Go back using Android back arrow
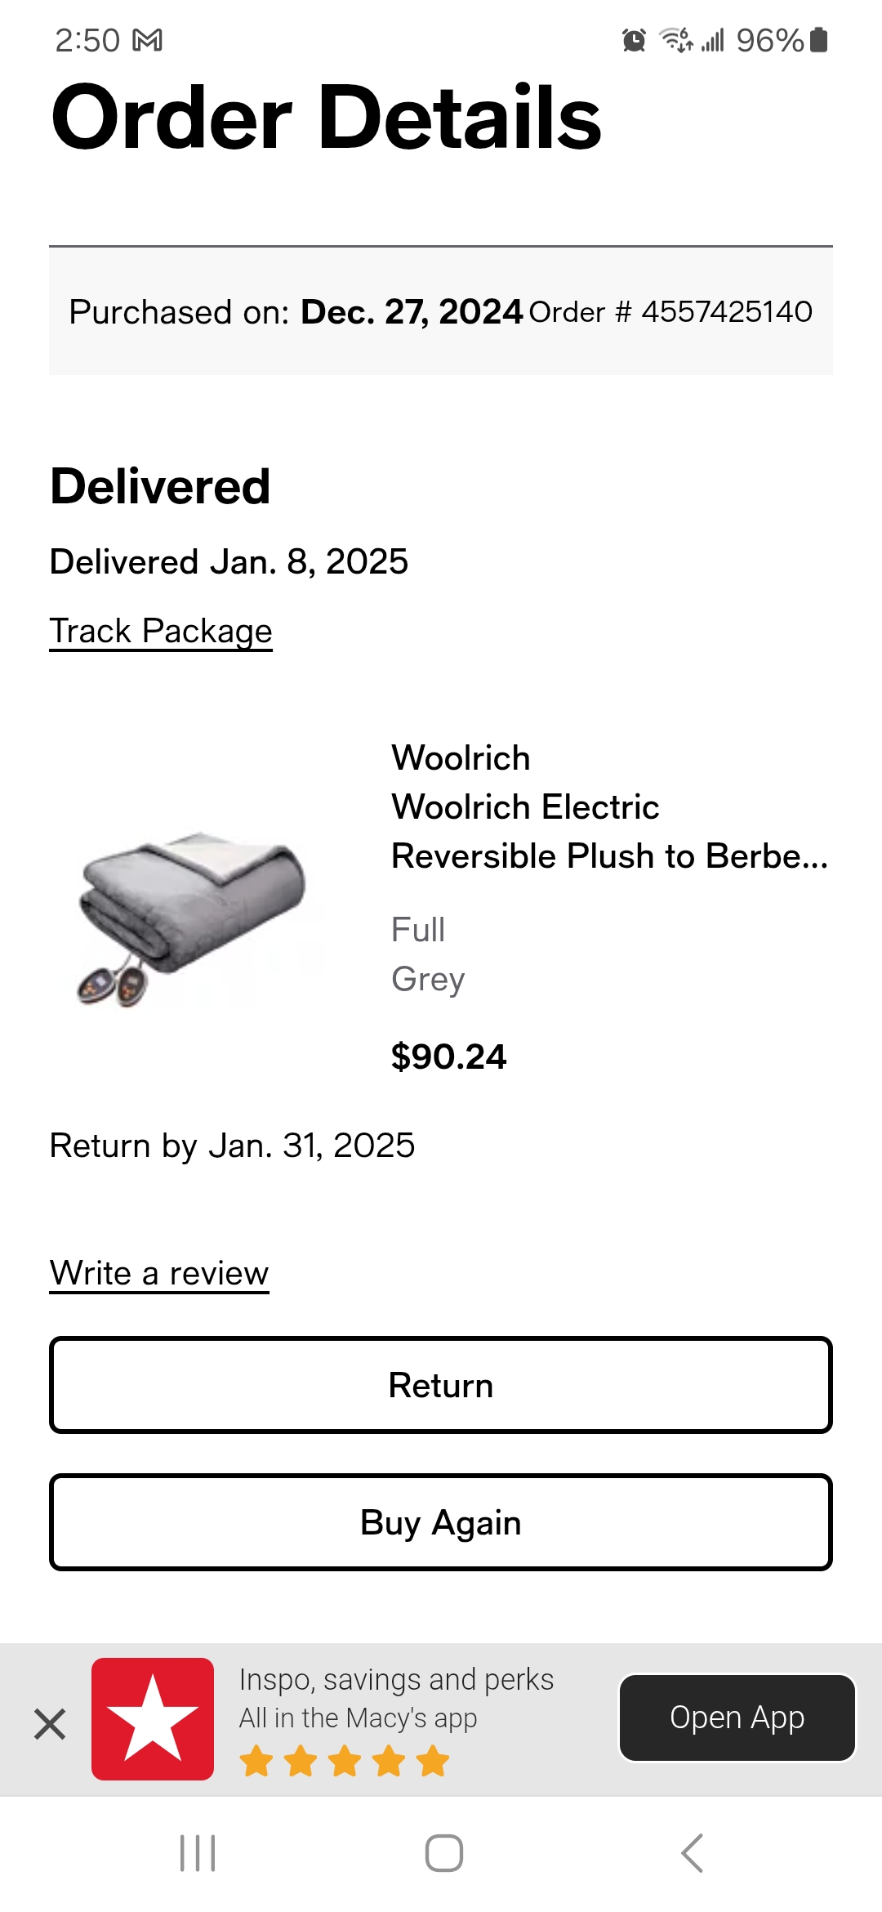 pos(692,1852)
